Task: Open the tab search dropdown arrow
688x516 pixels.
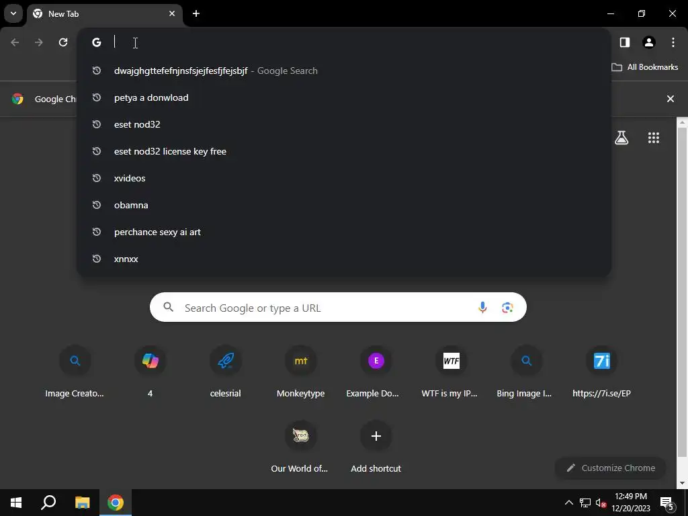Action: (x=13, y=13)
